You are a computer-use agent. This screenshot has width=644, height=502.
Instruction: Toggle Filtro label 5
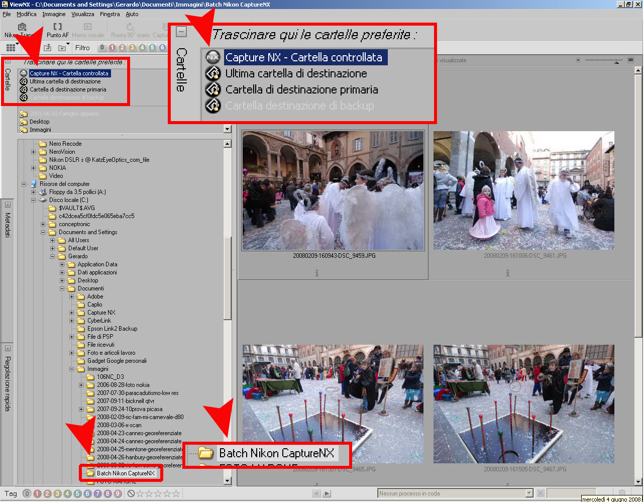[x=152, y=48]
